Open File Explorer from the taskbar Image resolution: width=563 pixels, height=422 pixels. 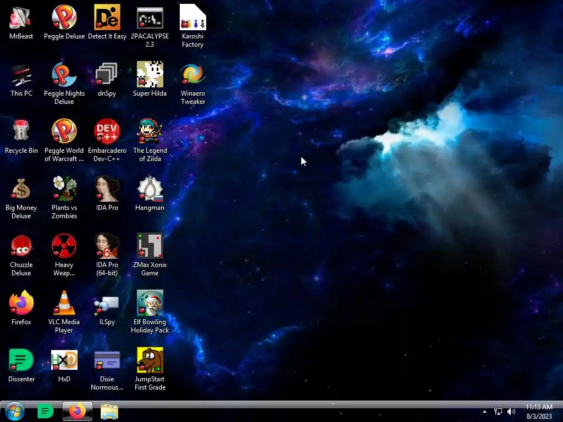click(109, 412)
